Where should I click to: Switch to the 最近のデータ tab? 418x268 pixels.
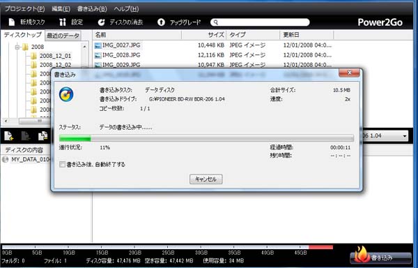(x=63, y=36)
